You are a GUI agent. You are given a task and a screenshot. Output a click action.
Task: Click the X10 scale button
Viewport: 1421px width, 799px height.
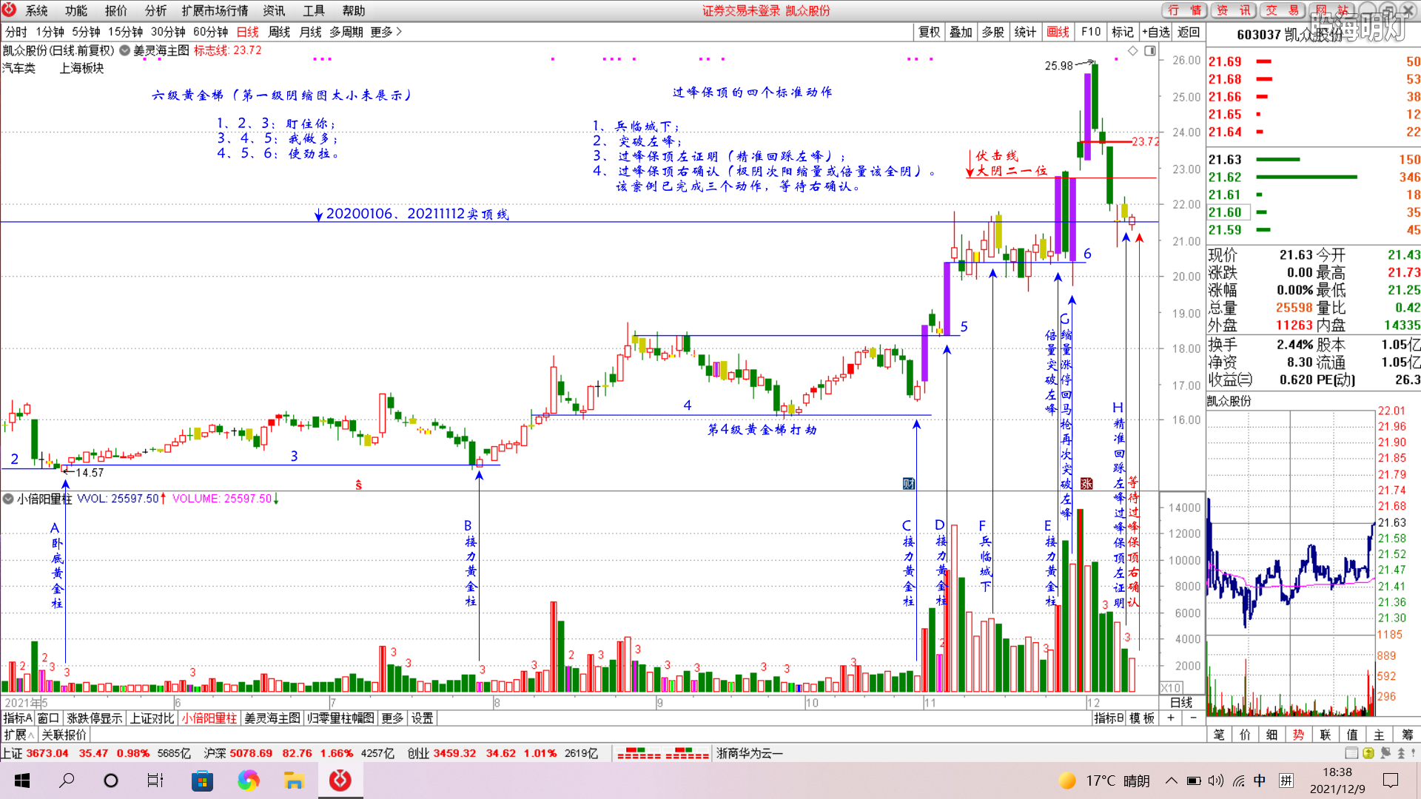[x=1171, y=687]
